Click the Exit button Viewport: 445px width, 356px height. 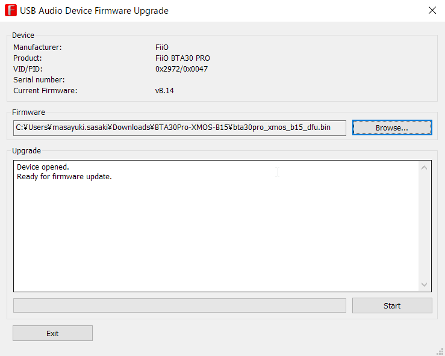[x=52, y=333]
